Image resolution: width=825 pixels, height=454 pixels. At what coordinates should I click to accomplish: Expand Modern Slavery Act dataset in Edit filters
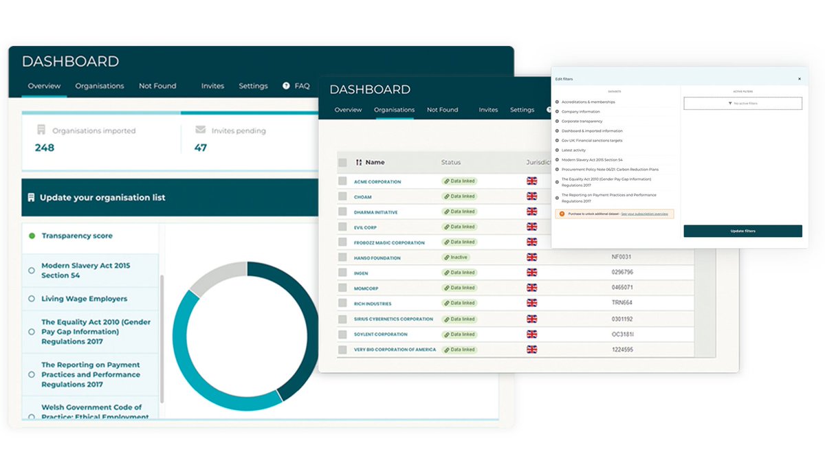pos(557,159)
